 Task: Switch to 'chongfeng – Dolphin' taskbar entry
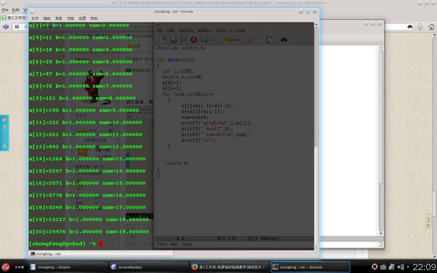69,267
